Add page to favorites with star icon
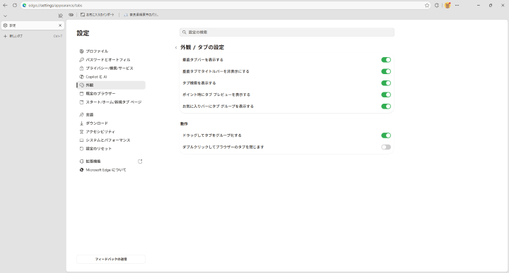Image resolution: width=509 pixels, height=273 pixels. pos(427,5)
